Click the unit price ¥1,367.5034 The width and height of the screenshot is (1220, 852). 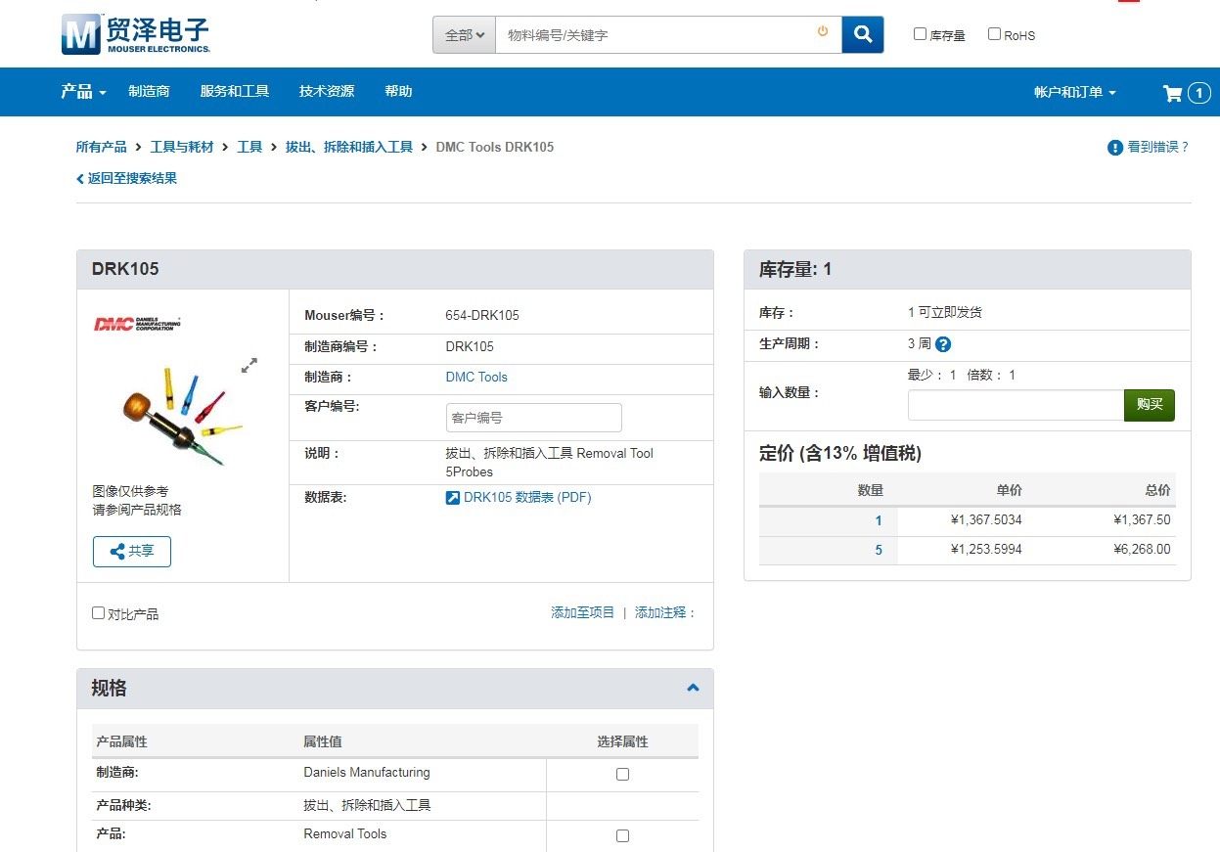click(x=986, y=520)
